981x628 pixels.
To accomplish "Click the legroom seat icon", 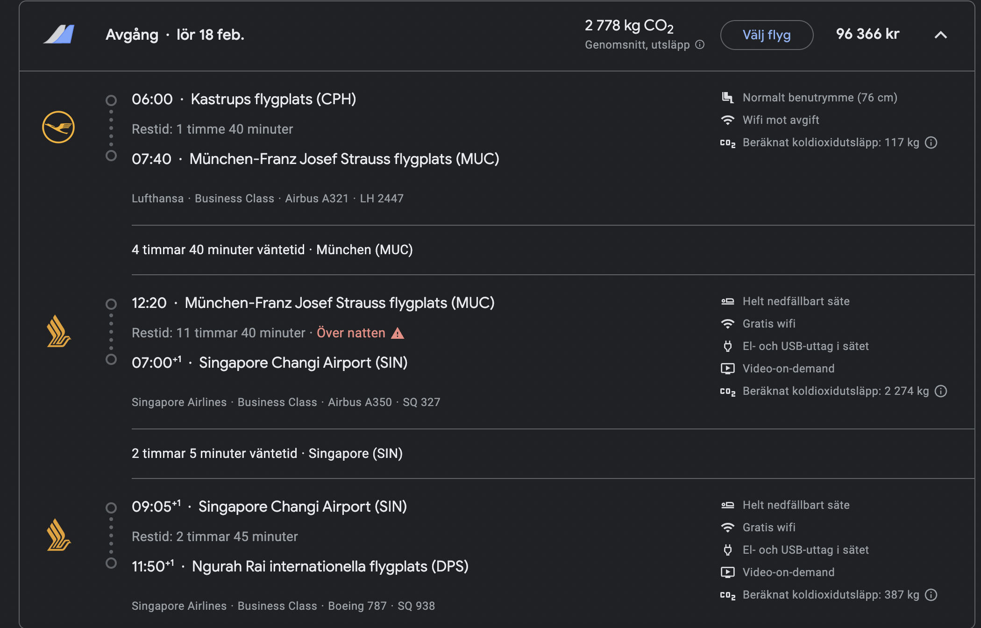I will click(x=727, y=98).
